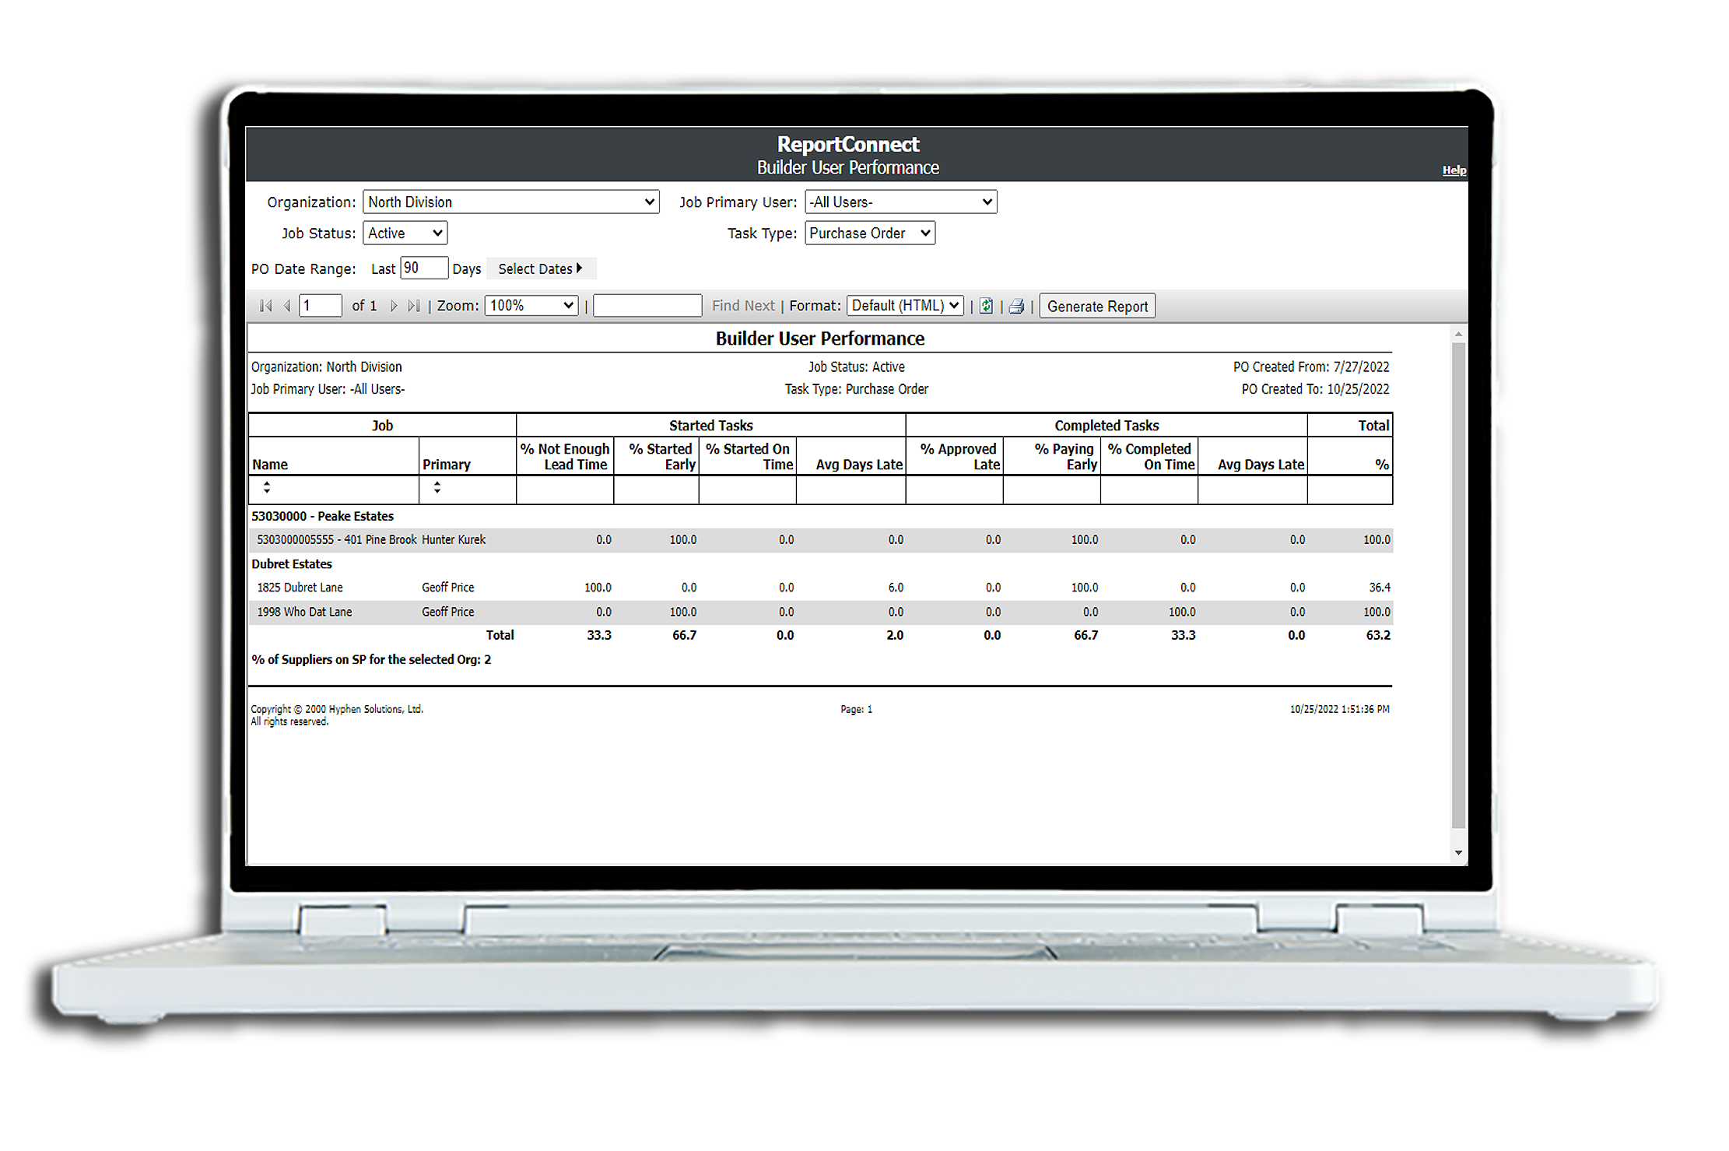Image resolution: width=1729 pixels, height=1151 pixels.
Task: Open the Help link
Action: click(1454, 170)
